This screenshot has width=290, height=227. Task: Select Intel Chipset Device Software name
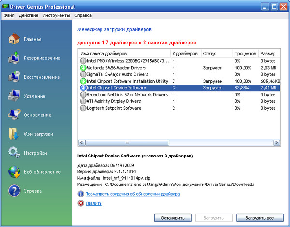point(116,88)
